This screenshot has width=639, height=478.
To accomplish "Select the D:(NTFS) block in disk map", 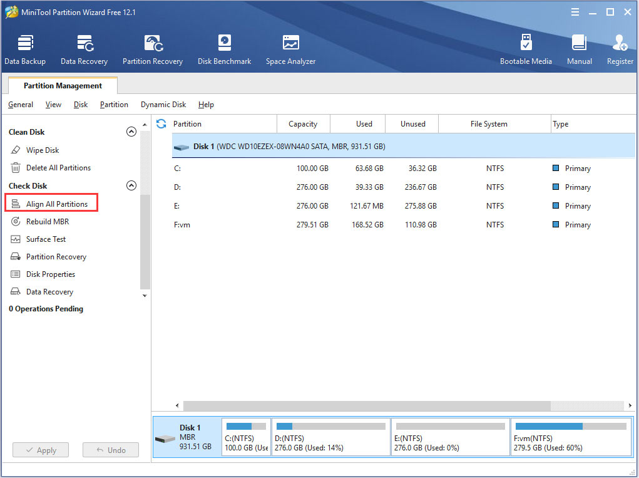I will (331, 437).
